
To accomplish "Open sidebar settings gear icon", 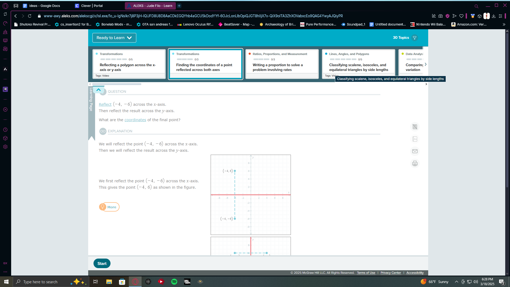I will tap(5, 147).
